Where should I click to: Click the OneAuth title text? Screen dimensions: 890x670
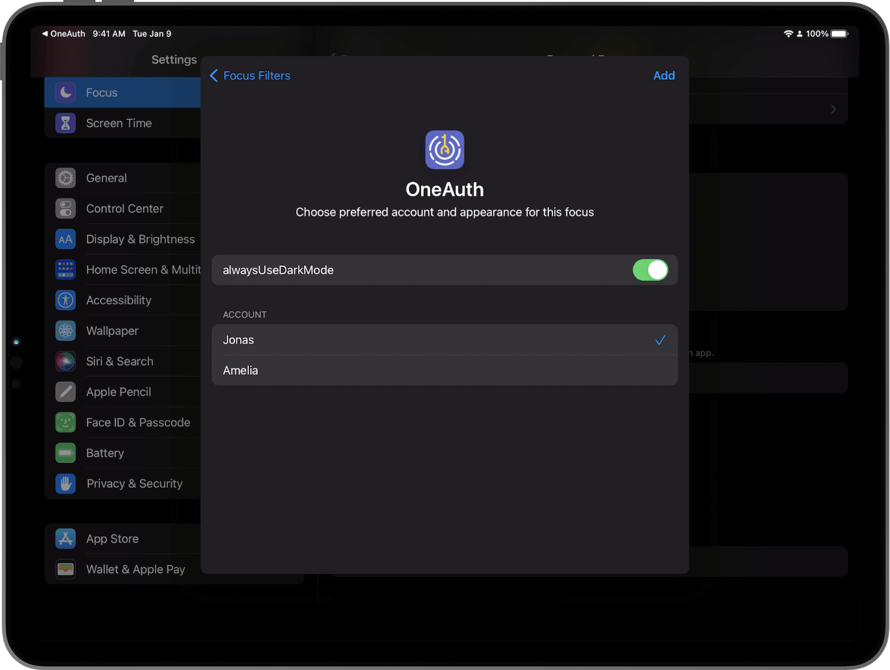(x=445, y=189)
